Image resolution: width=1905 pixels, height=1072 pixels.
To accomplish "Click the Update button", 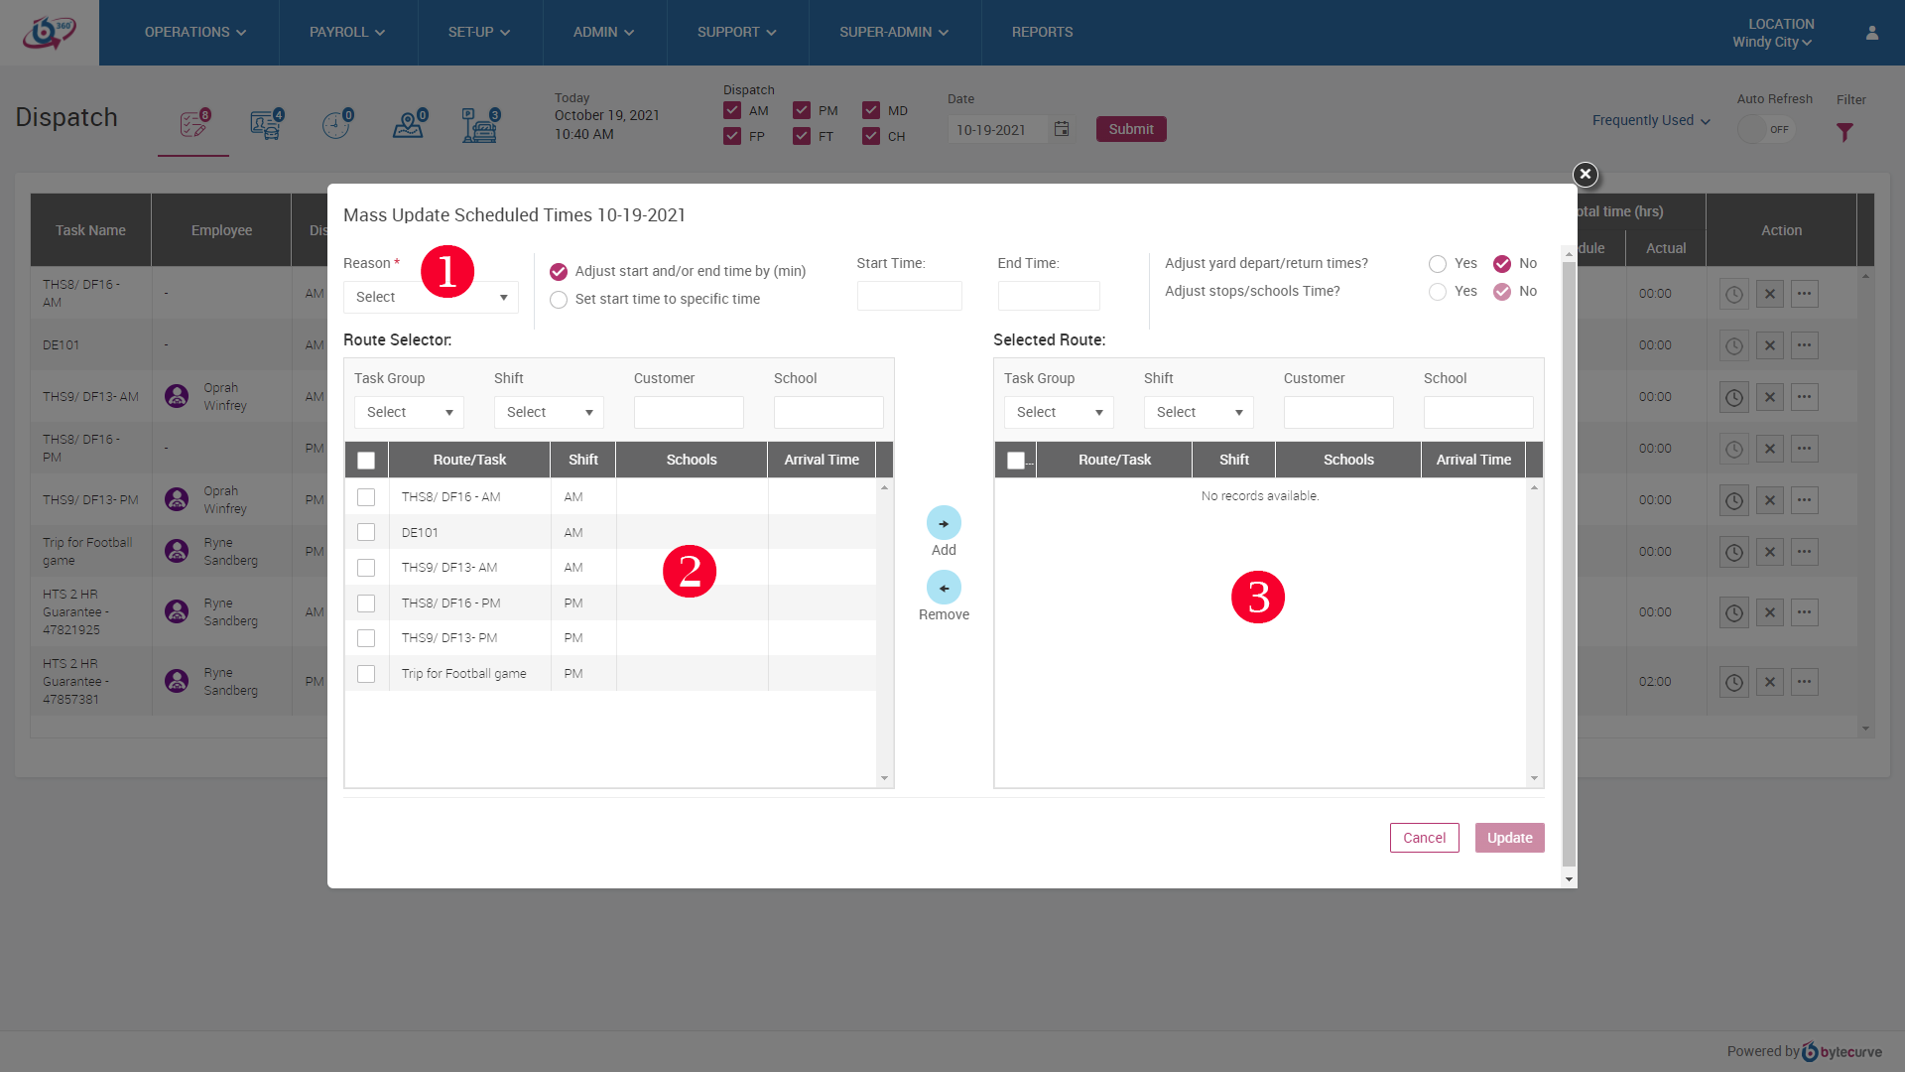I will pos(1509,838).
